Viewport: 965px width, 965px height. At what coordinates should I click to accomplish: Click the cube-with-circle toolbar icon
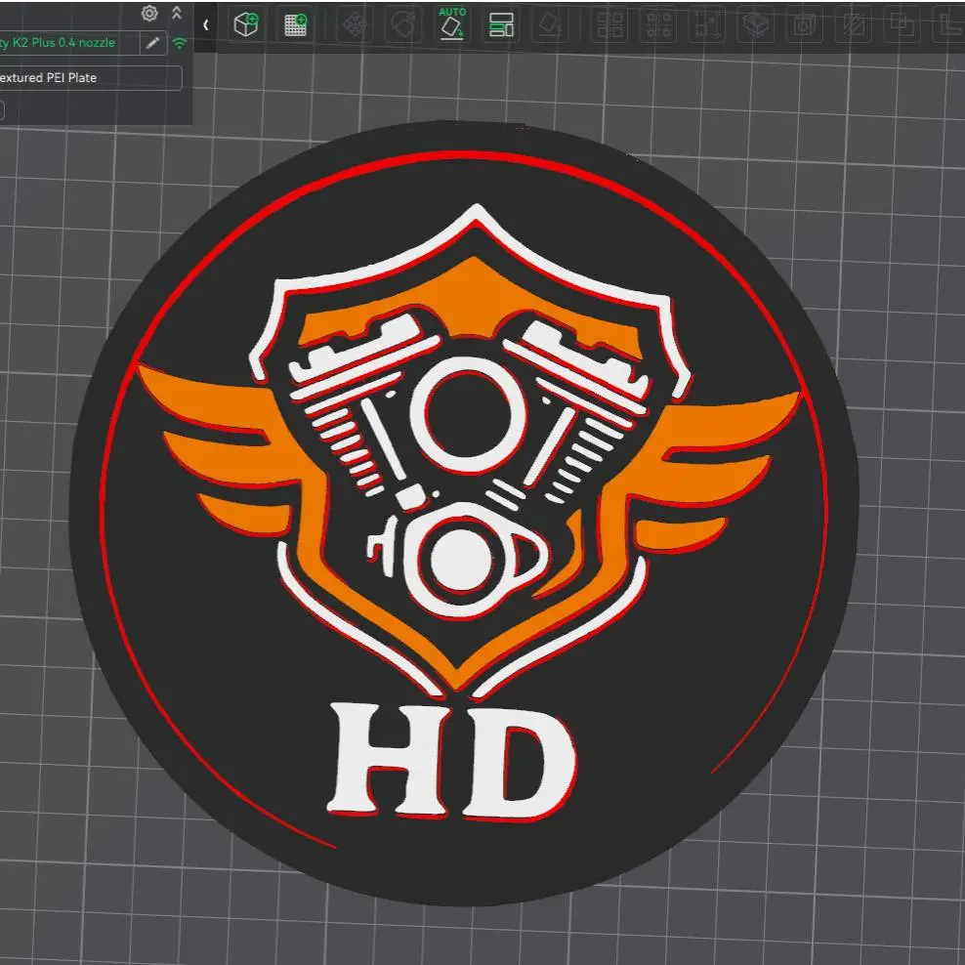(804, 25)
